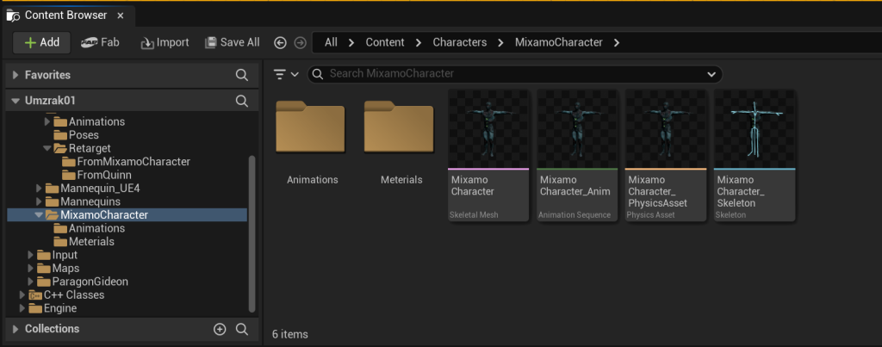Select Meterials folder tile in asset view
The width and height of the screenshot is (882, 347).
coord(401,140)
